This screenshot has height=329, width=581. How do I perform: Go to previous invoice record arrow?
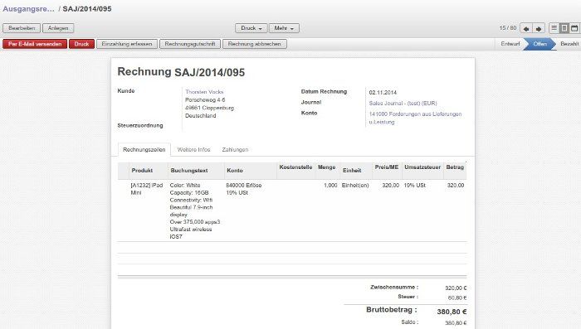click(525, 28)
